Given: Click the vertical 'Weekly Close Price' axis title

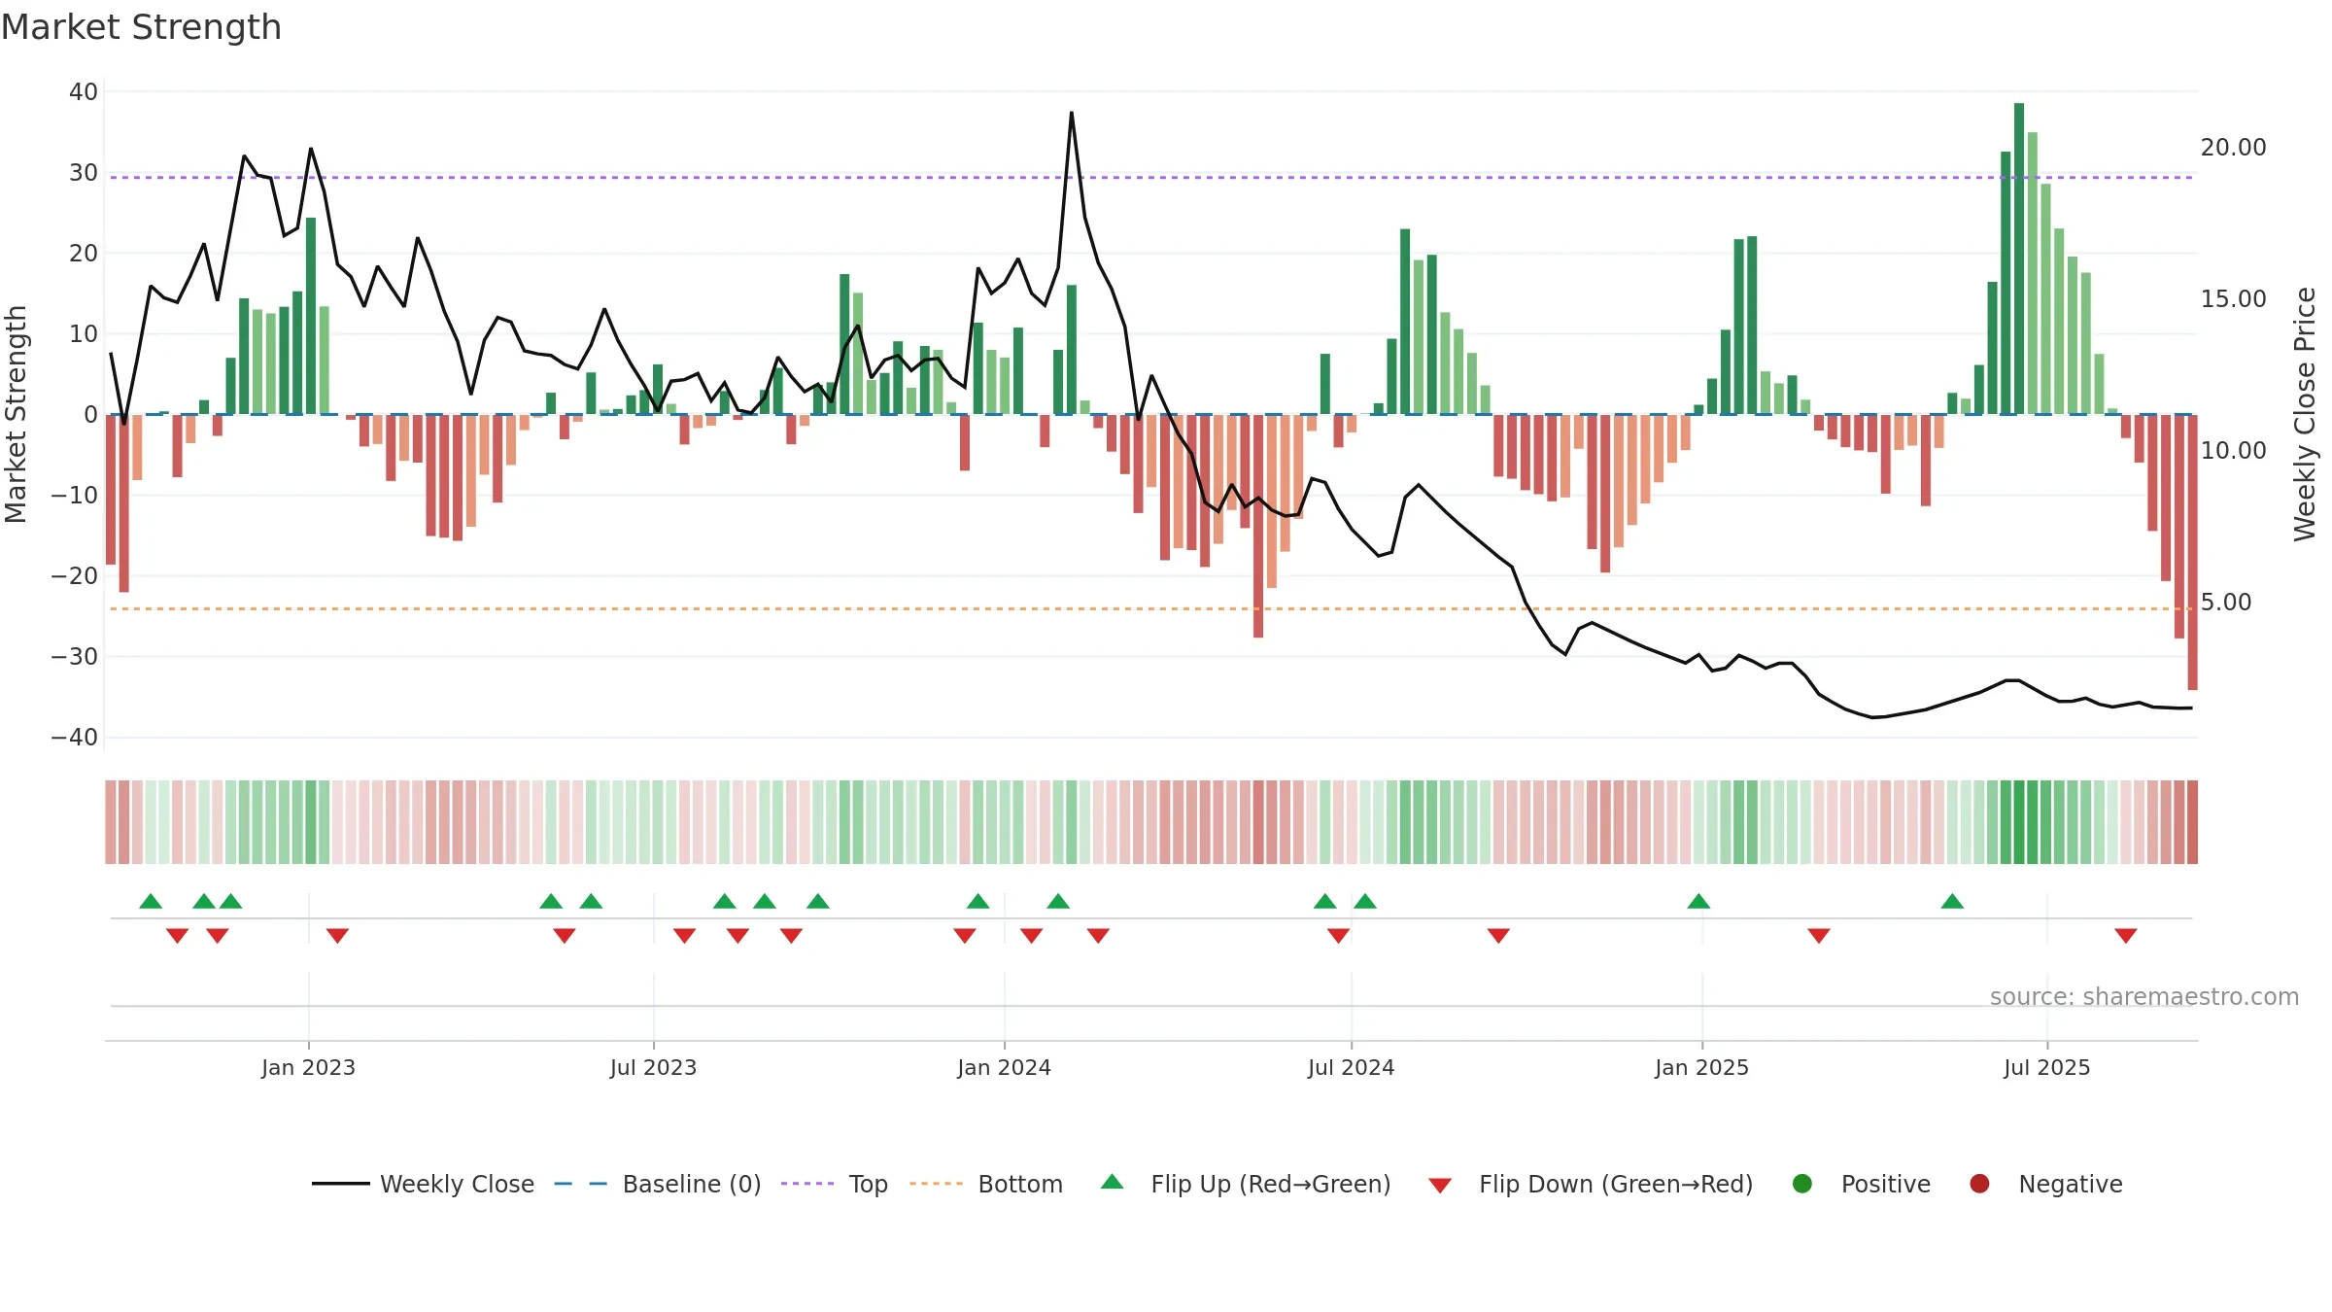Looking at the screenshot, I should click(2305, 414).
